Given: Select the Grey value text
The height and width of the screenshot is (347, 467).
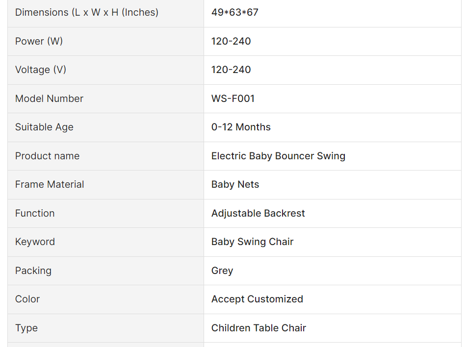Looking at the screenshot, I should (222, 271).
